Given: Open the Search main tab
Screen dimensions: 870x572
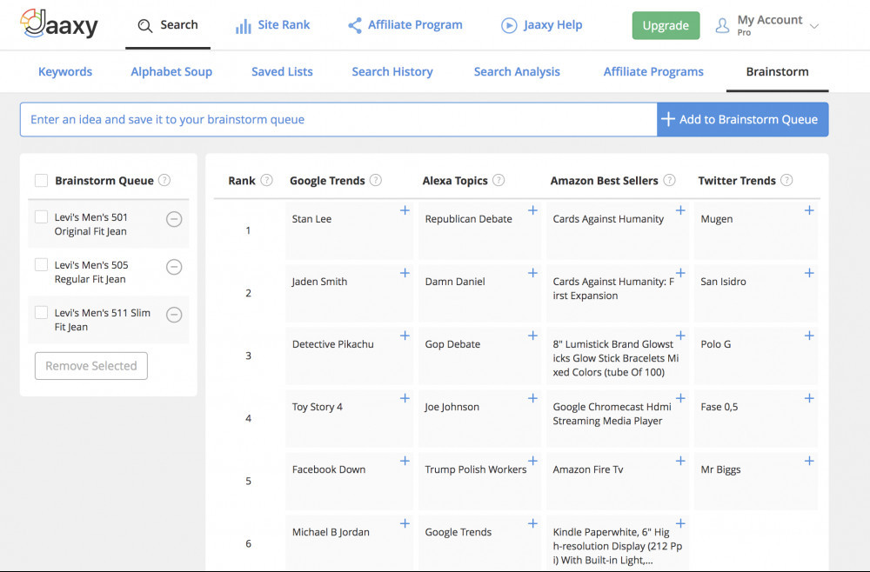Looking at the screenshot, I should tap(168, 25).
